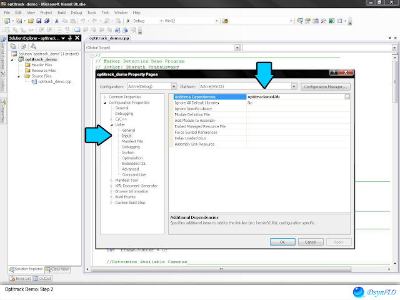Click the editor horizontal scrollbar

click(x=221, y=269)
